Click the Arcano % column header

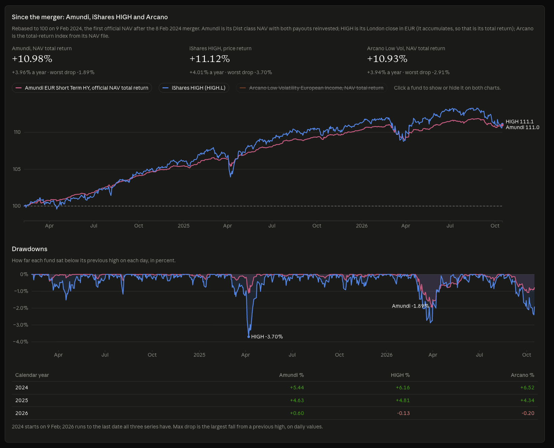(522, 375)
